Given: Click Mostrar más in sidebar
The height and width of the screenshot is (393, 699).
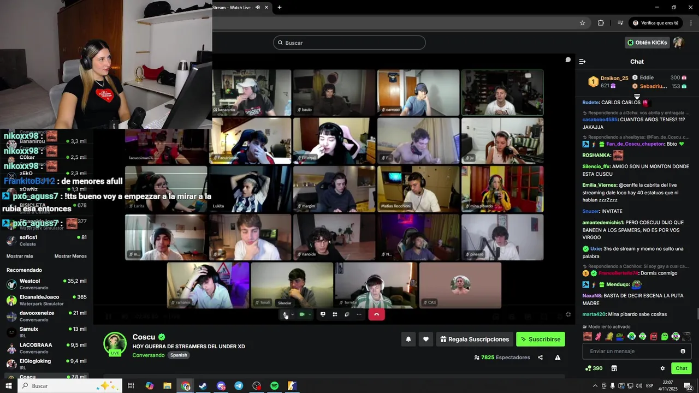Looking at the screenshot, I should pyautogui.click(x=20, y=256).
